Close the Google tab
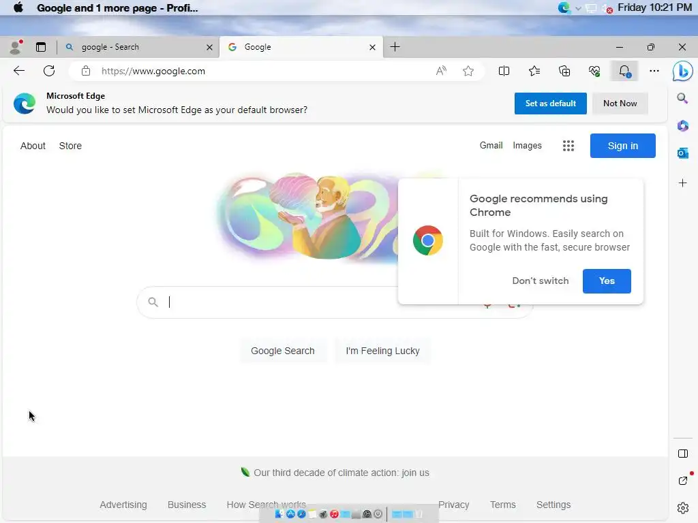 [x=372, y=47]
